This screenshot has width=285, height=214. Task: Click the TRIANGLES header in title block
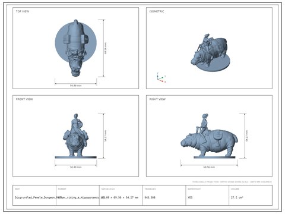click(150, 189)
